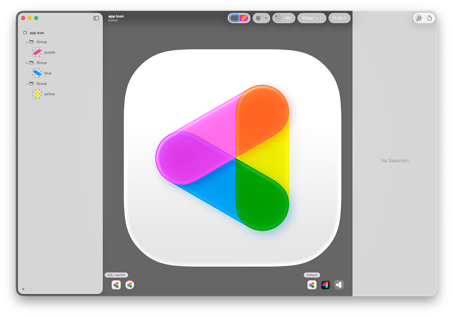
Task: Click the minus button to remove layer
Action: [x=31, y=289]
